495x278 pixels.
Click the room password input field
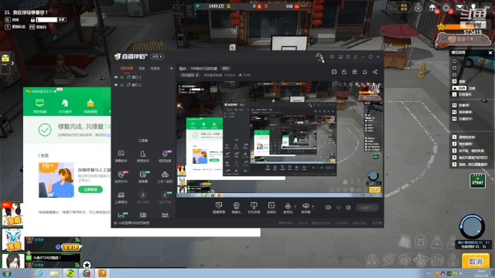[46, 19]
